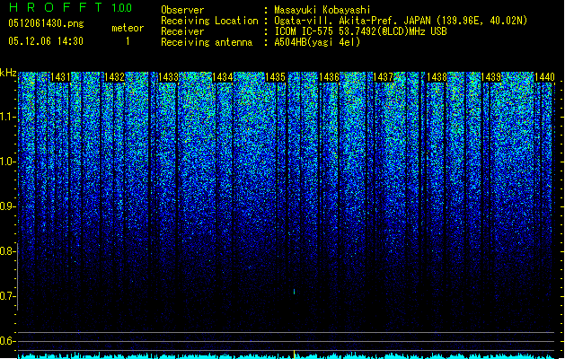565x359 pixels.
Task: Click the 'meteor' count label
Action: click(x=128, y=28)
